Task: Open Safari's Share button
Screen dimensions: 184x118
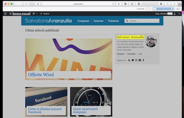Action: pos(168,4)
